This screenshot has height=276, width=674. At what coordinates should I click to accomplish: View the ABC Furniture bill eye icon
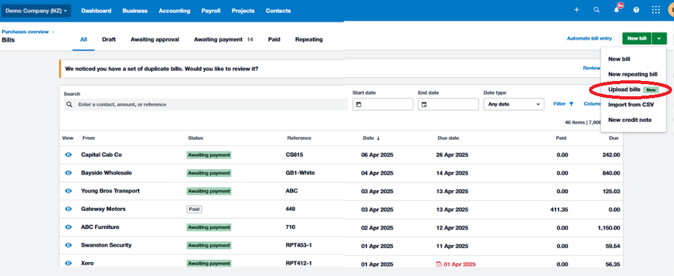coord(68,227)
